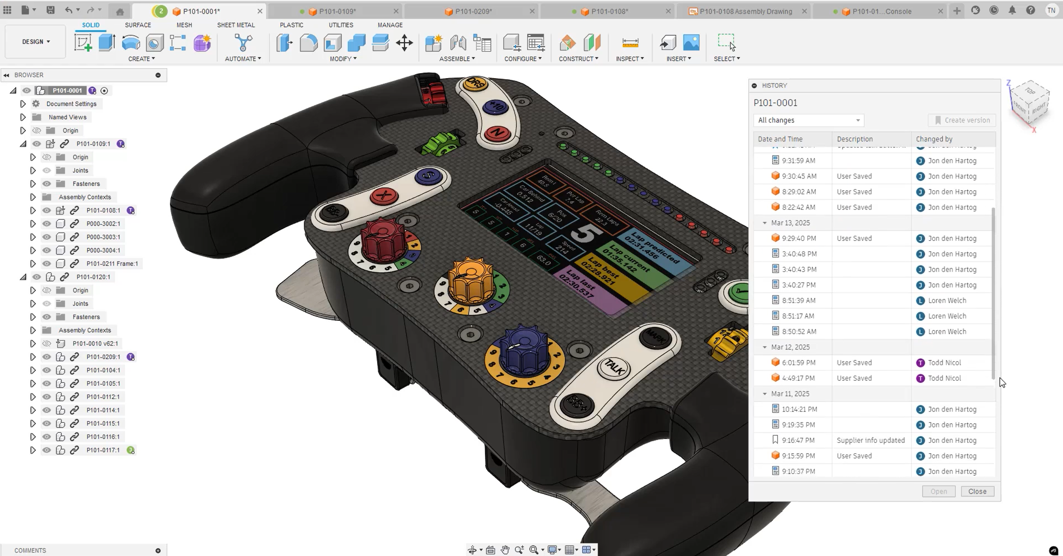
Task: Click the Create version button
Action: 962,120
